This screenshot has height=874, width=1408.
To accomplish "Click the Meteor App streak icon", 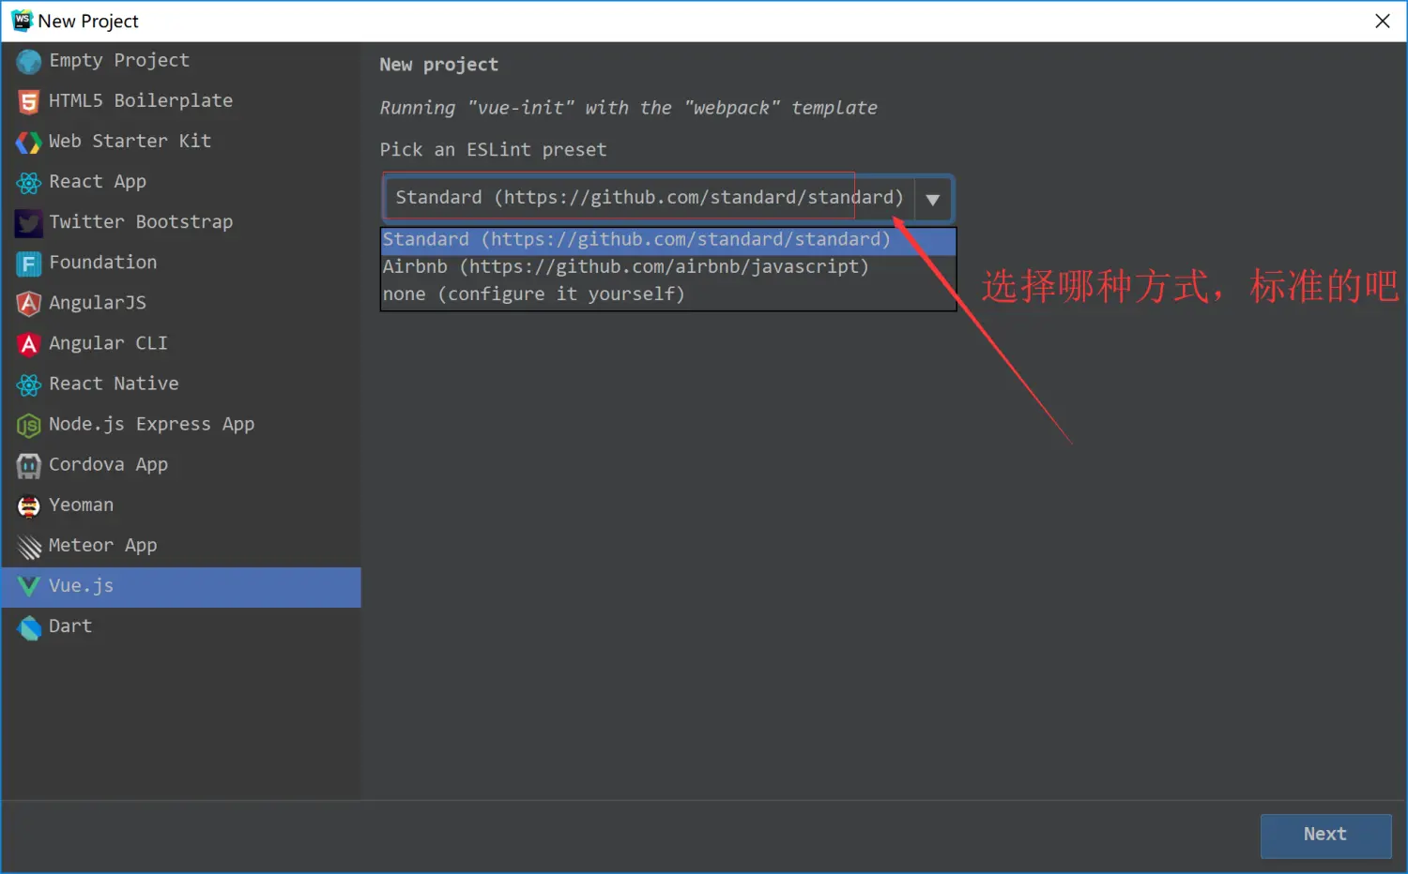I will (29, 546).
